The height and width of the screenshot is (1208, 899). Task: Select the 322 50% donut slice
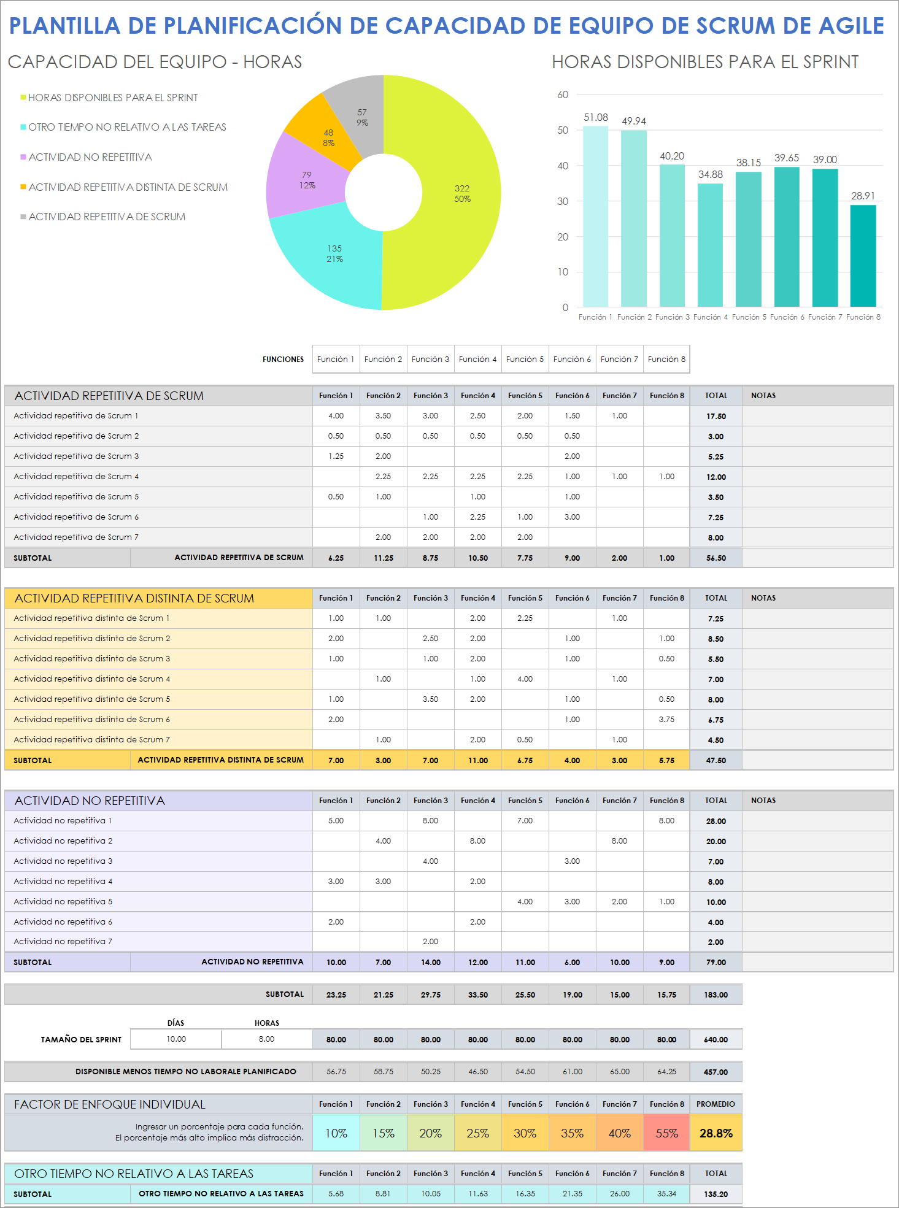[x=461, y=193]
